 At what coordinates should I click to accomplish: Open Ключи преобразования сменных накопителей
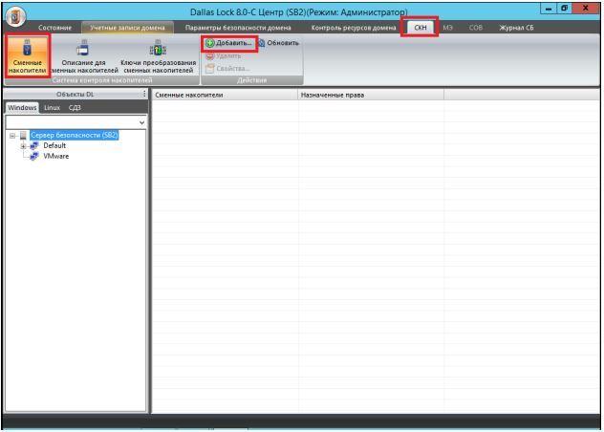[x=158, y=55]
